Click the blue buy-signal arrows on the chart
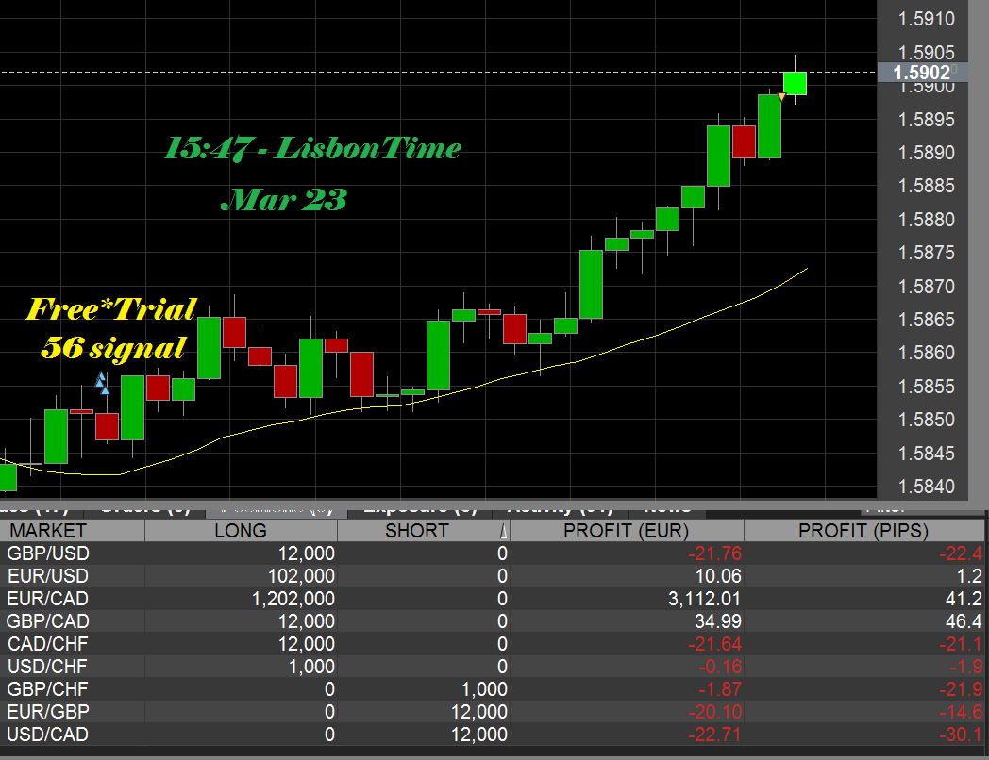The height and width of the screenshot is (760, 989). coord(102,383)
